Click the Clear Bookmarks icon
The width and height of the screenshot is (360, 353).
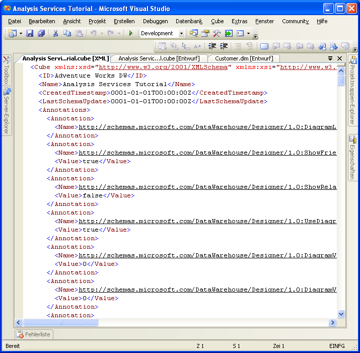pos(345,46)
